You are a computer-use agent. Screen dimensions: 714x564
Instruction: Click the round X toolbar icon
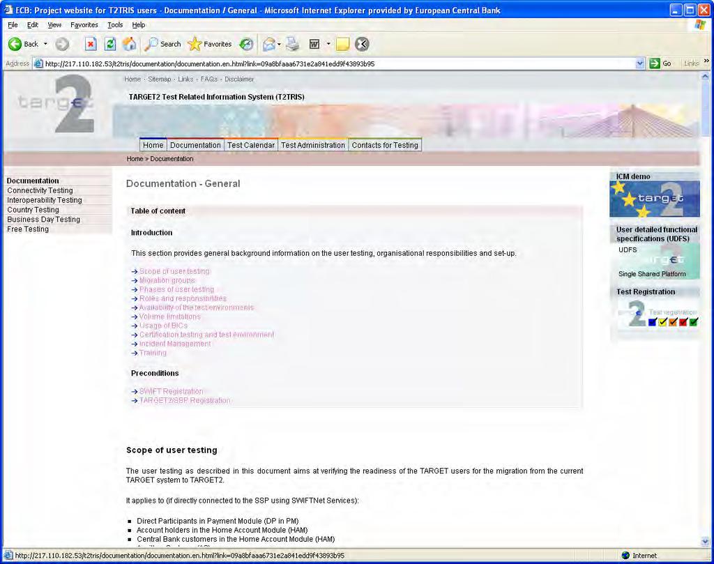(362, 44)
